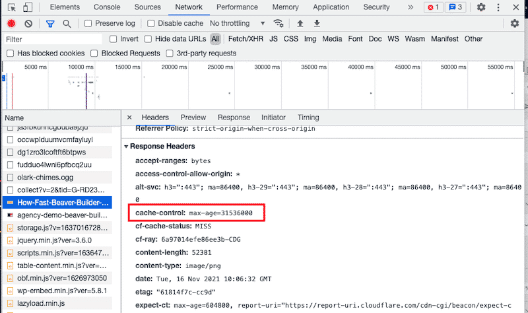The width and height of the screenshot is (528, 313).
Task: Check the 3rd-party requests checkbox
Action: pyautogui.click(x=170, y=53)
